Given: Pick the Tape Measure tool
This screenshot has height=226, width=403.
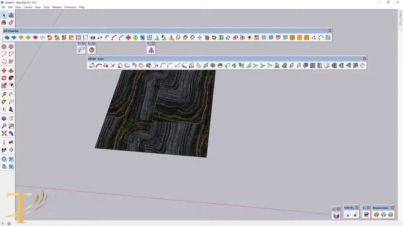Looking at the screenshot, I should pos(4,95).
